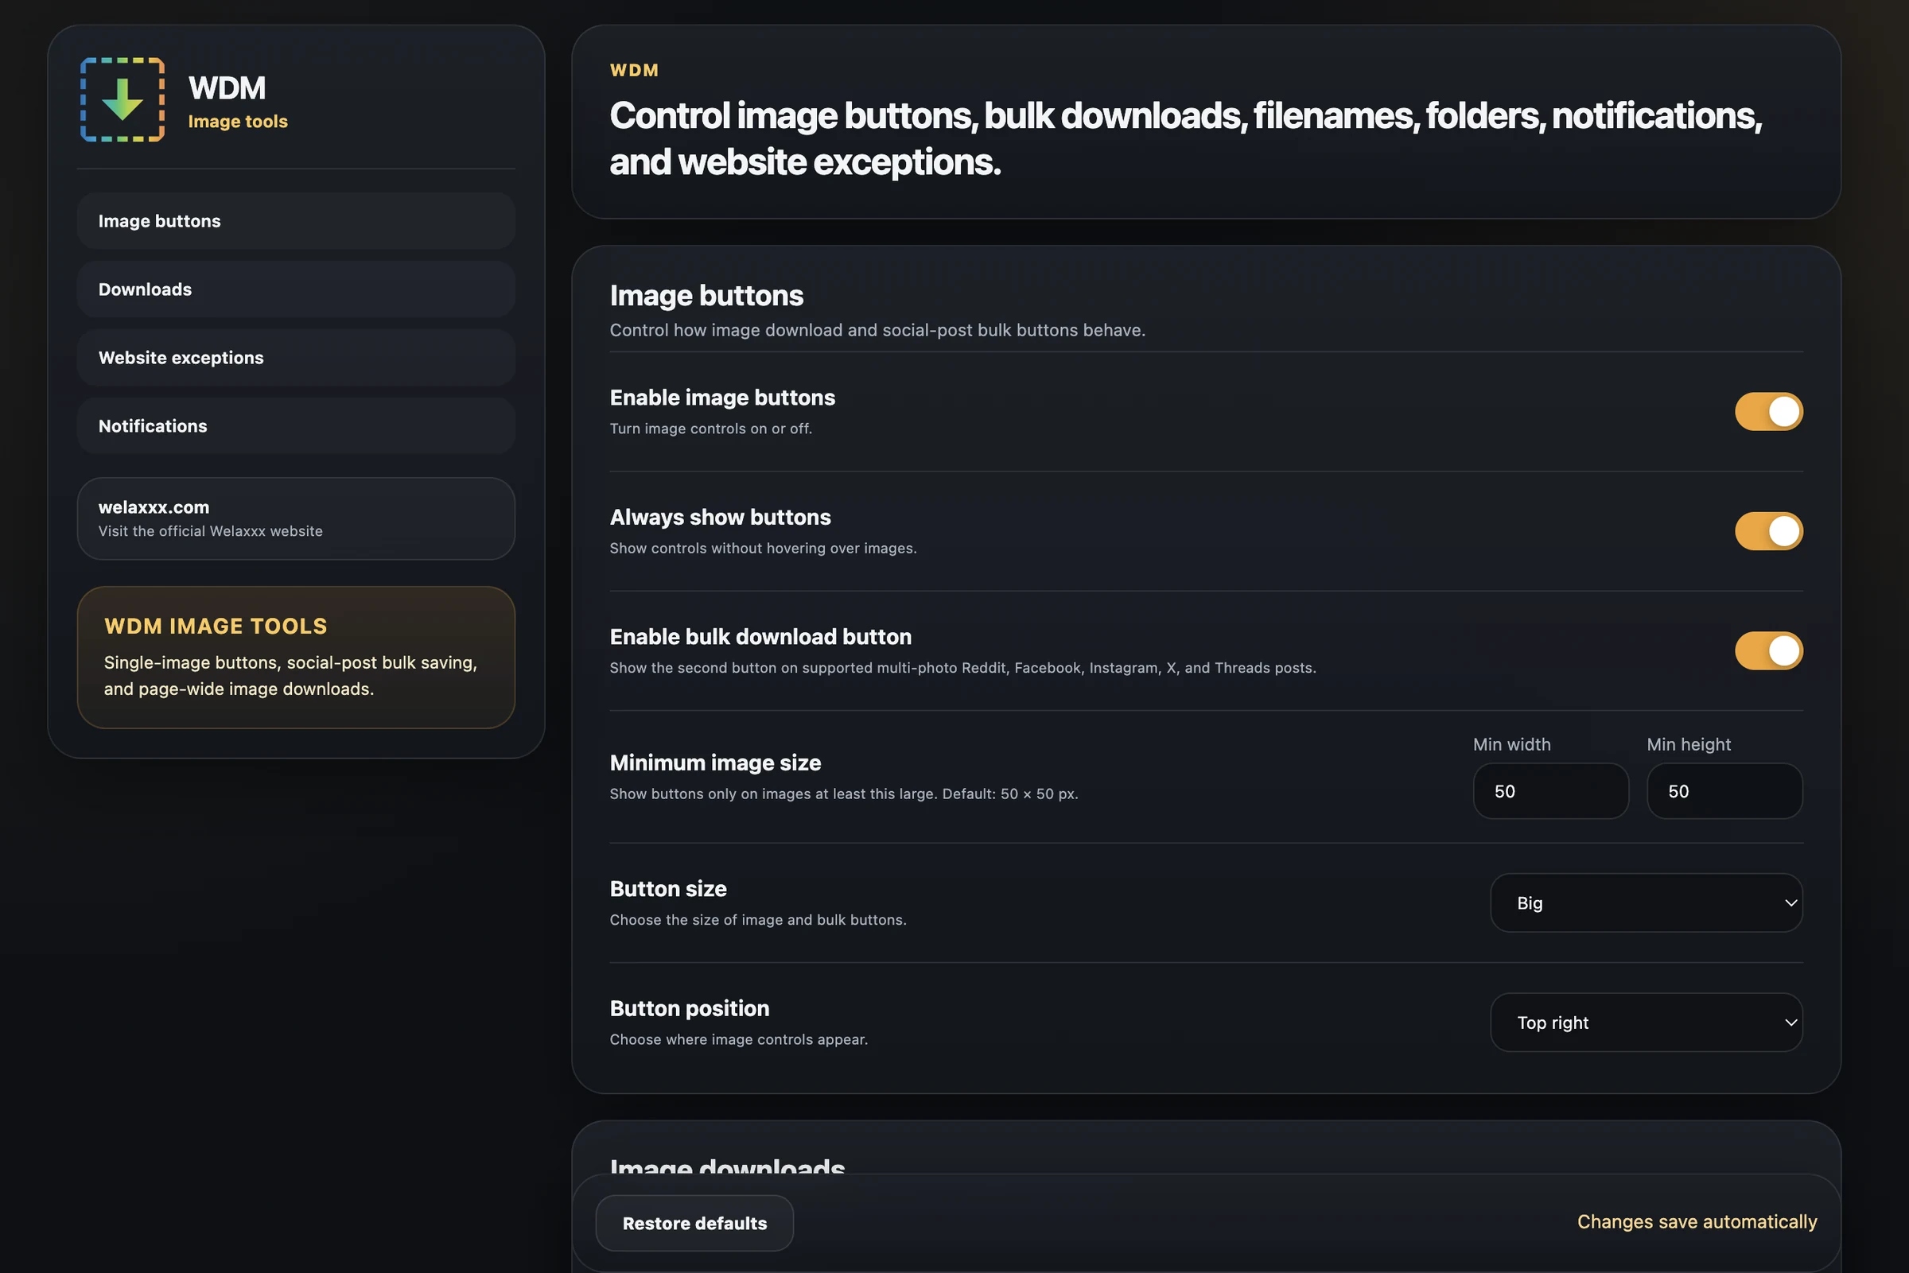Click the Enable bulk download button label

coord(760,636)
